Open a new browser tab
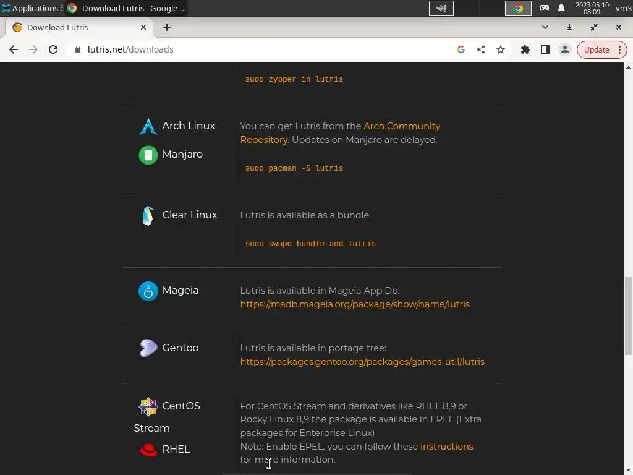Viewport: 633px width, 475px height. coord(167,27)
